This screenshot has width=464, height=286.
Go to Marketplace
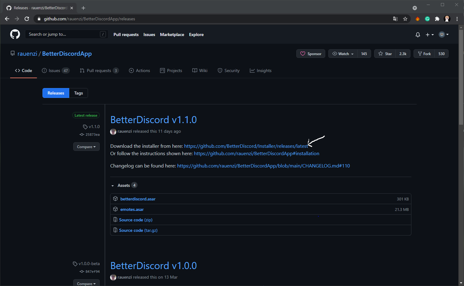(x=172, y=34)
